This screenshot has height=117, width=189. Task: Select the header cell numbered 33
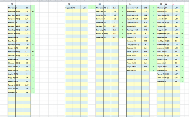[100, 4]
